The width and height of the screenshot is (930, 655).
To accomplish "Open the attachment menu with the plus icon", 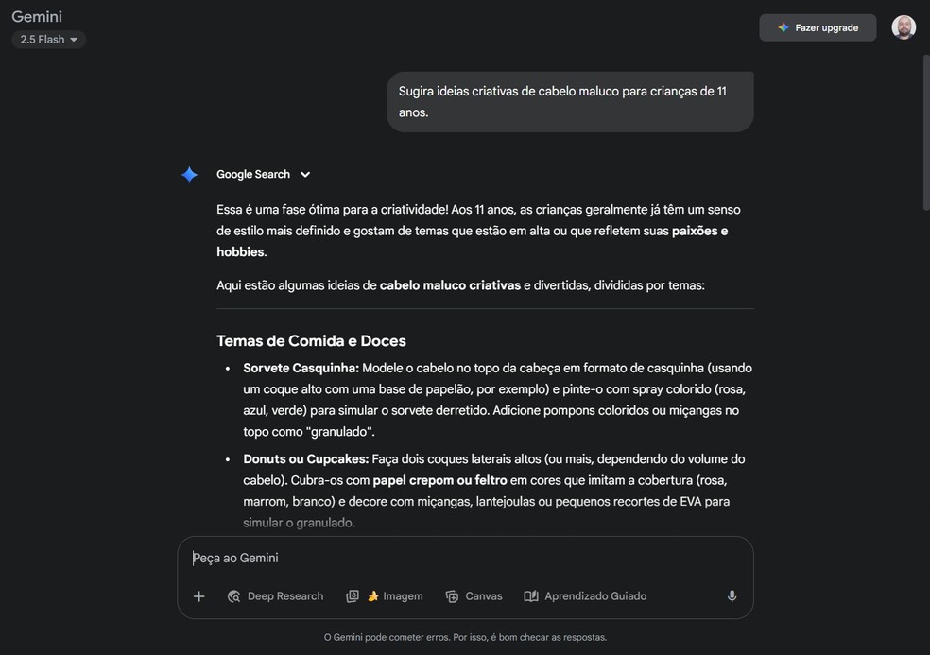I will click(x=199, y=595).
